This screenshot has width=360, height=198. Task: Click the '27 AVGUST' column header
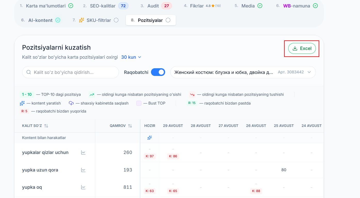(228, 126)
